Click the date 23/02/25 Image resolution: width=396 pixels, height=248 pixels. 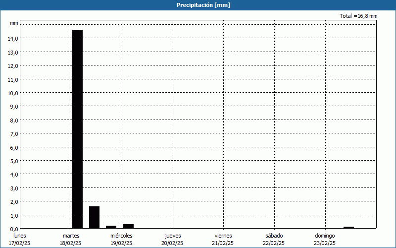325,243
